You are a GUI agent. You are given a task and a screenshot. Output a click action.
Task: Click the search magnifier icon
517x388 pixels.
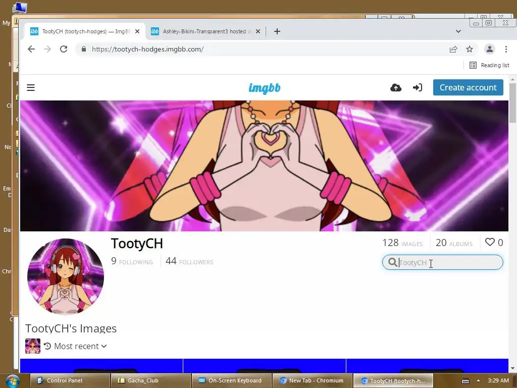point(392,262)
